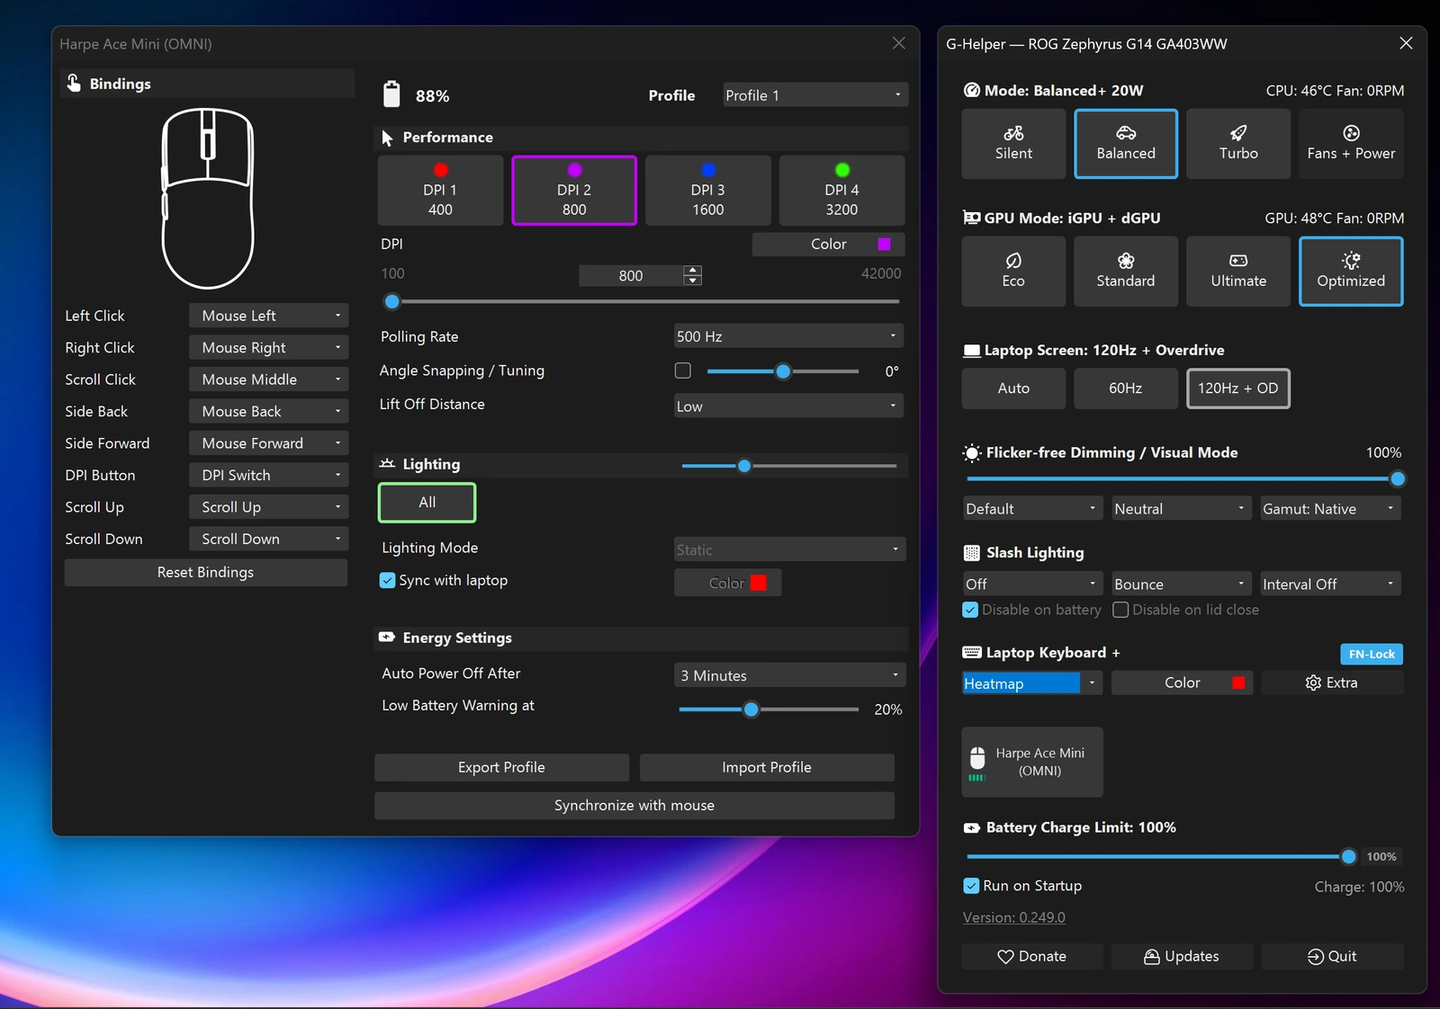This screenshot has height=1009, width=1440.
Task: Click the Slash Lighting grid icon
Action: [972, 552]
